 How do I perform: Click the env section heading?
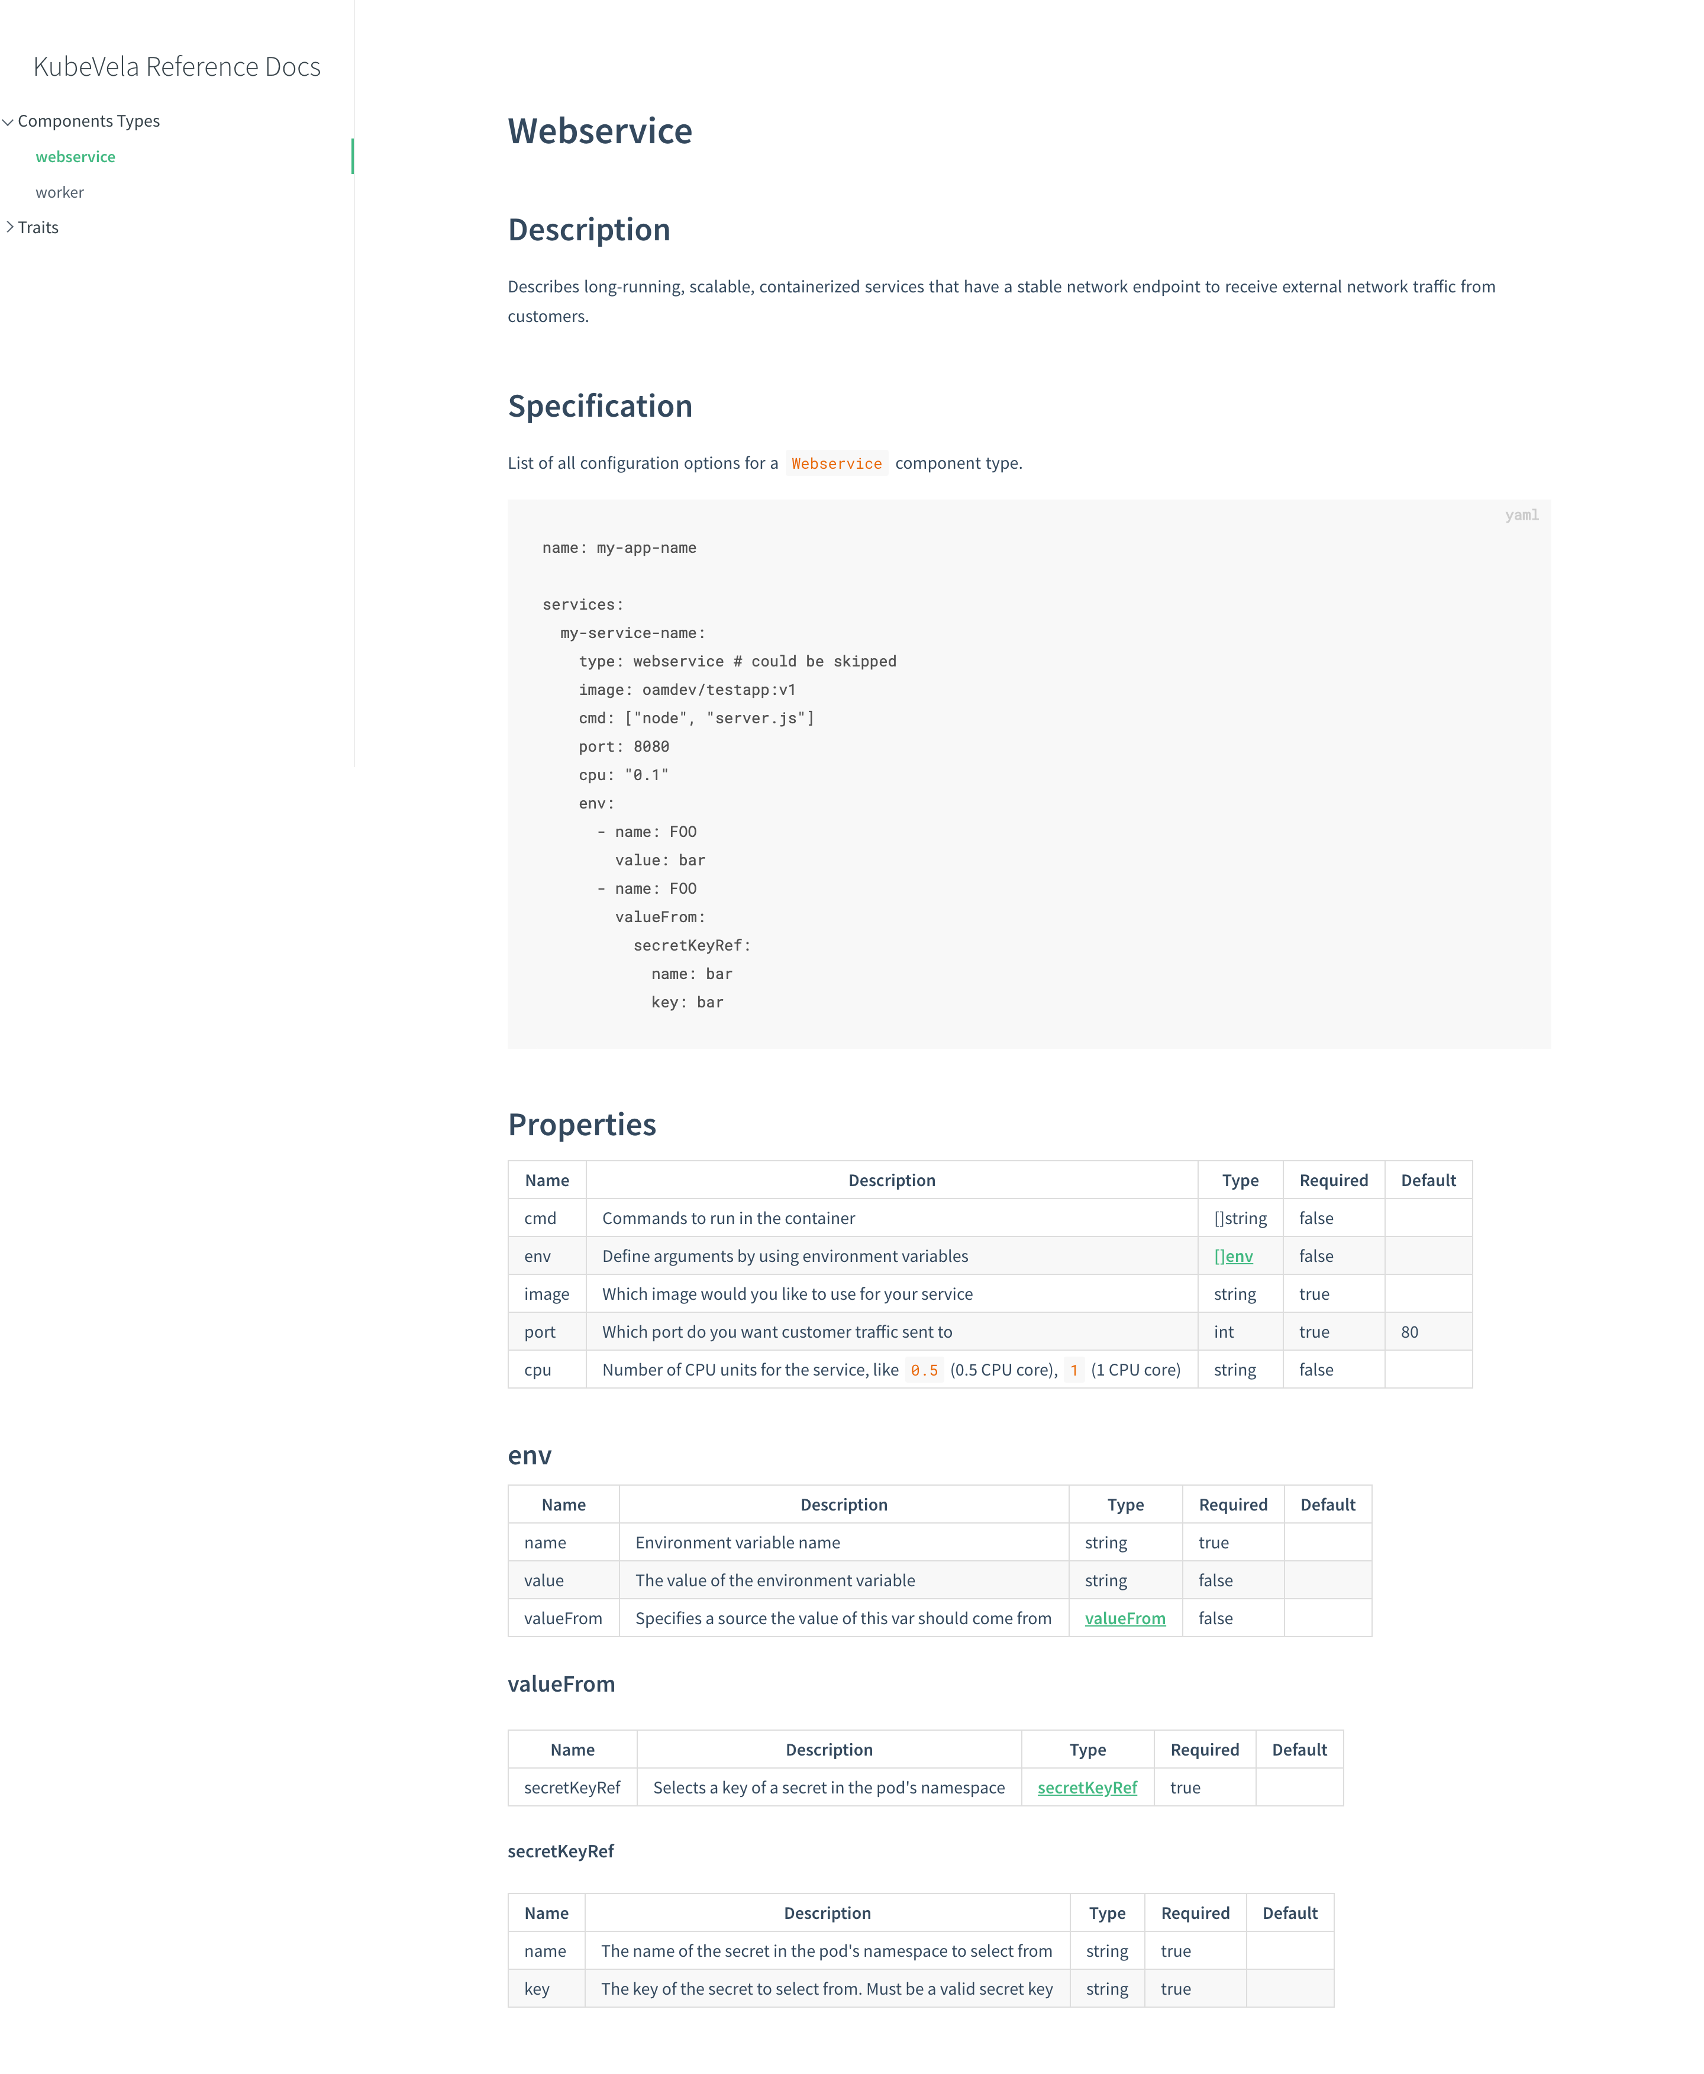click(529, 1455)
